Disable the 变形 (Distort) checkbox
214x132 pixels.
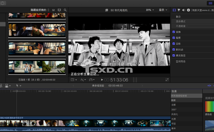[174, 44]
